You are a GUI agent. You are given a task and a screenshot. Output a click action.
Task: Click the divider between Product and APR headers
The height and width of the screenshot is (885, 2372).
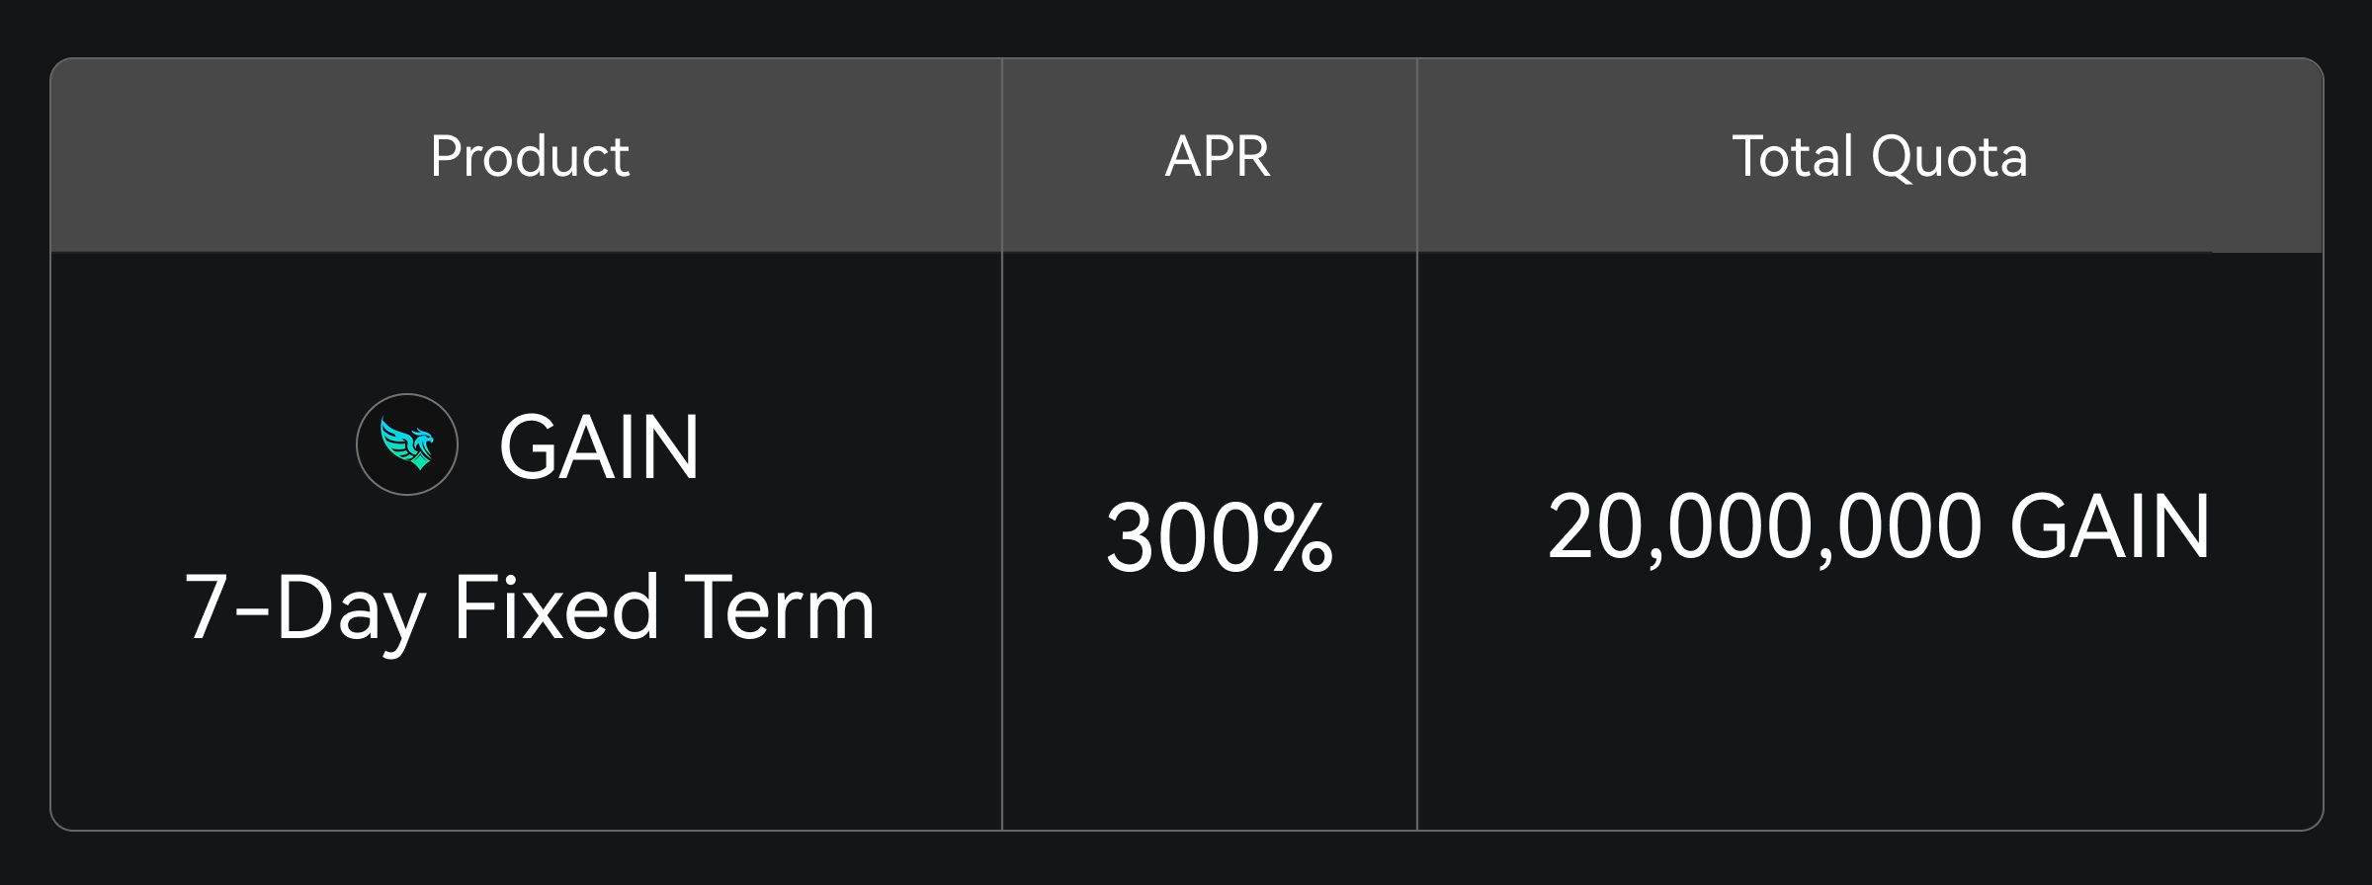tap(1002, 156)
